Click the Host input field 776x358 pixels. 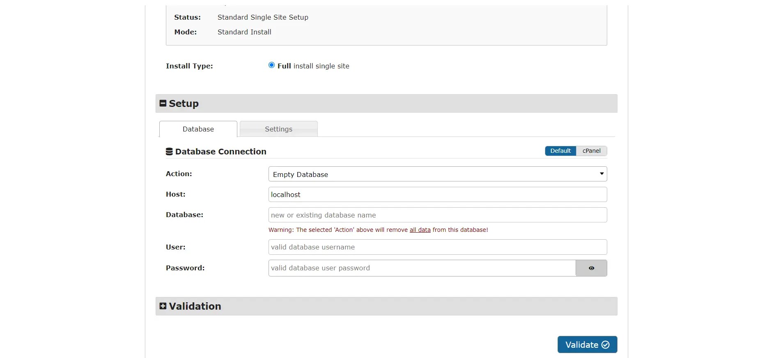pos(437,195)
